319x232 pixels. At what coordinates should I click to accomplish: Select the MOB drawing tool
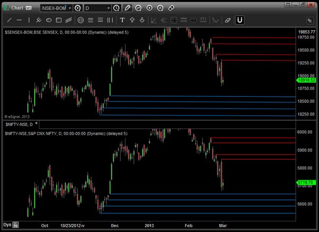pyautogui.click(x=183, y=20)
